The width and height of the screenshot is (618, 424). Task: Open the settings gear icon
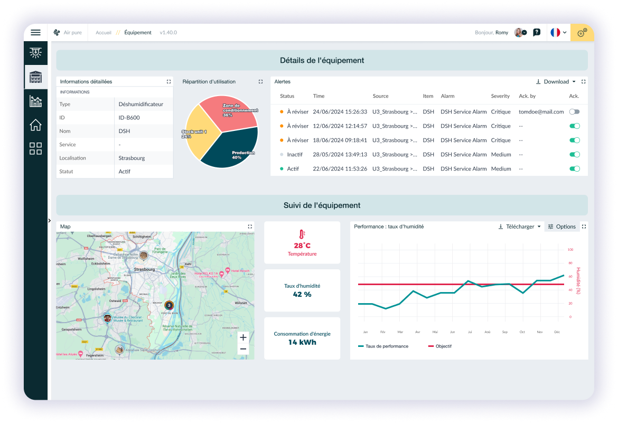tap(582, 33)
